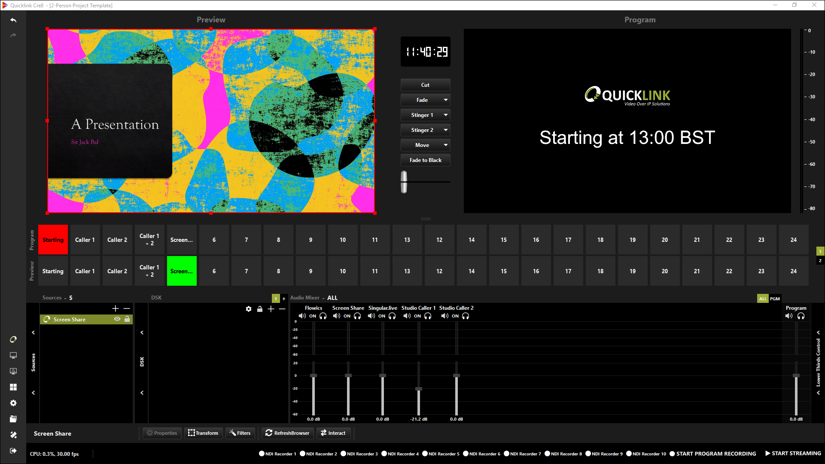Image resolution: width=825 pixels, height=464 pixels.
Task: Select Caller 2 scene in Preview row
Action: [117, 271]
